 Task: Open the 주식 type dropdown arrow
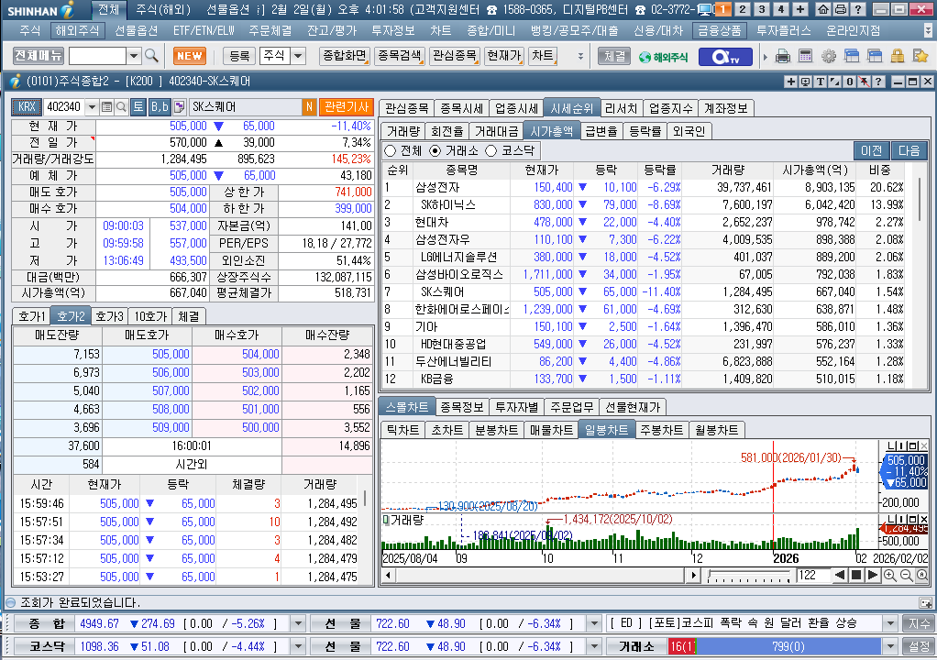click(x=298, y=56)
